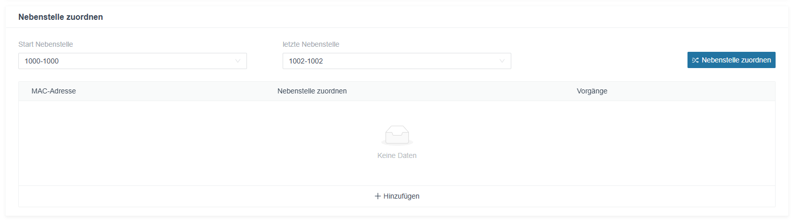Click the Nebenstelle zuordnen column header

coord(312,91)
